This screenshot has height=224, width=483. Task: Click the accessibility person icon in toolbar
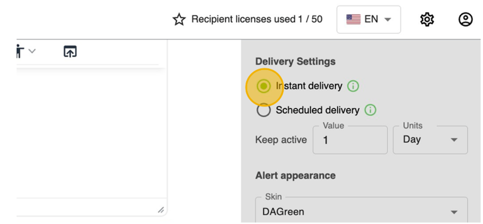pos(20,51)
